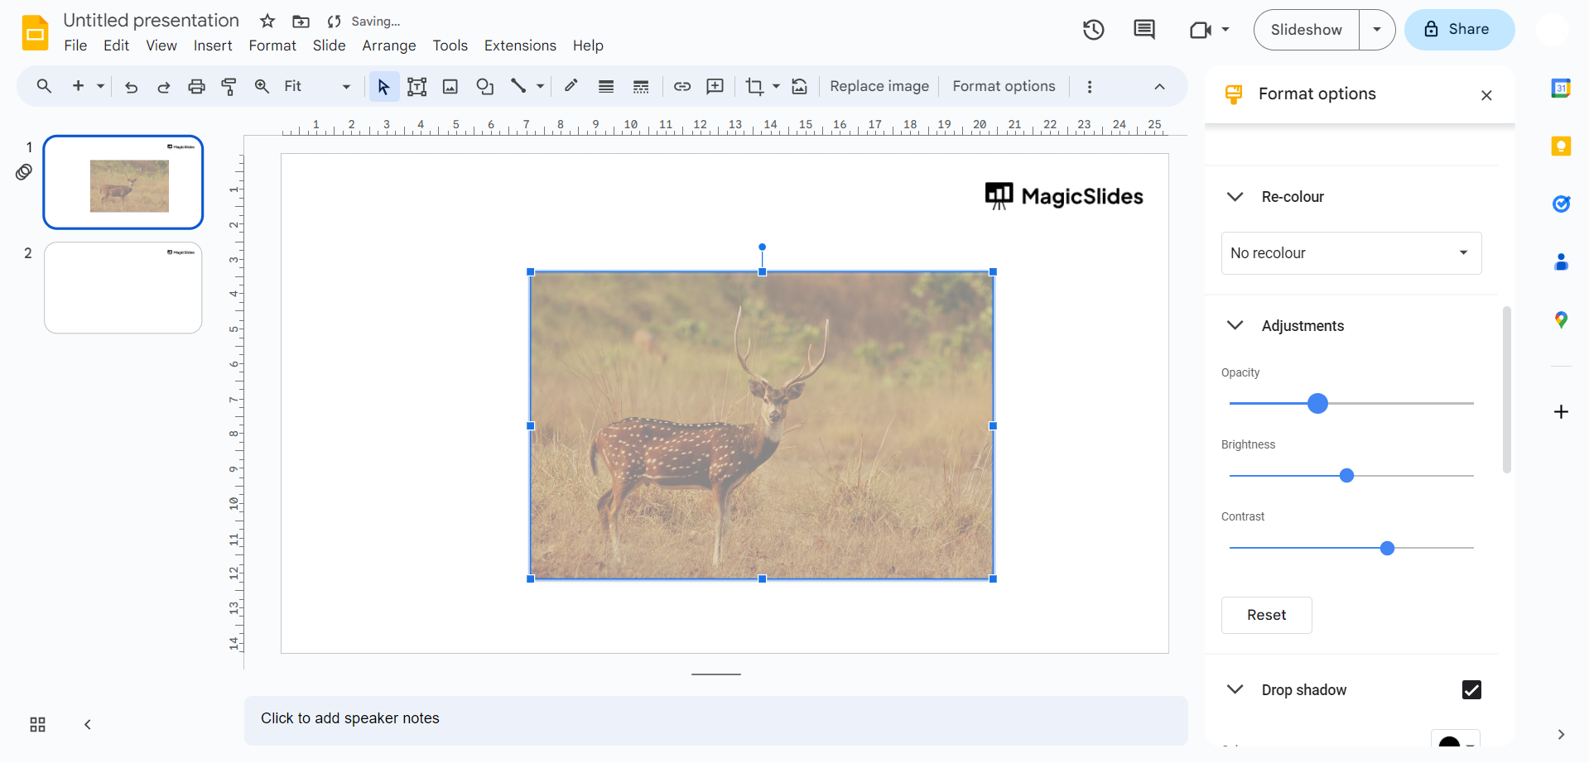
Task: Click the Reset adjustments button
Action: coord(1266,615)
